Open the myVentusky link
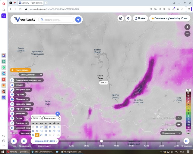Image resolution: width=193 pixels, height=154 pixels. click(173, 18)
